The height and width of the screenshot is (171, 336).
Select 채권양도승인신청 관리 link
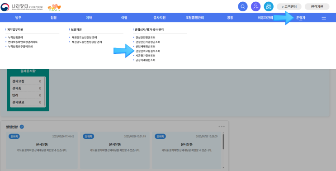click(x=84, y=37)
